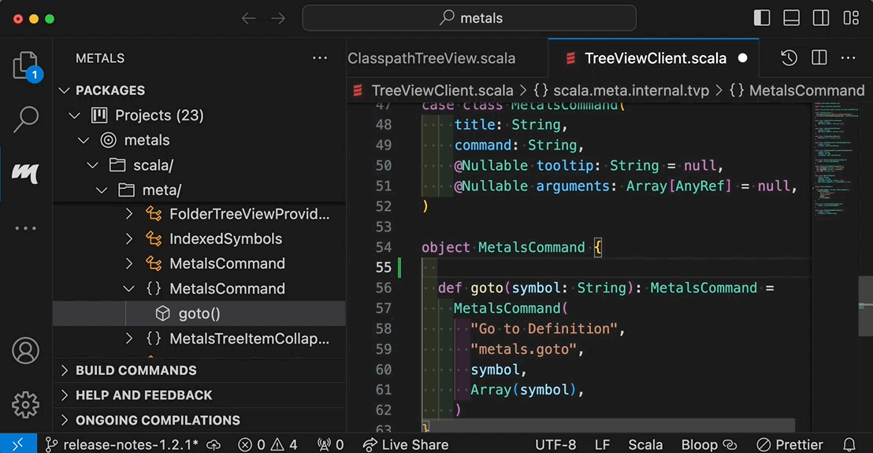Click 'Array(symbol)' on line 61
This screenshot has height=453, width=873.
[x=523, y=389]
